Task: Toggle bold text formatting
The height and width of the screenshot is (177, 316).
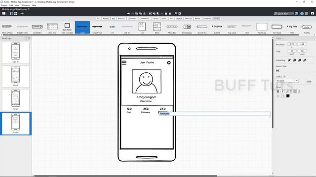Action: pyautogui.click(x=278, y=91)
